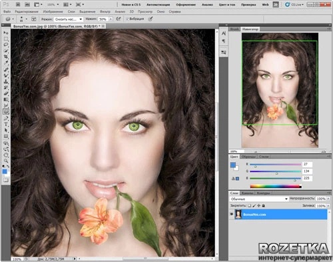
Task: Hide the BonusYes.com layer
Action: click(x=232, y=214)
